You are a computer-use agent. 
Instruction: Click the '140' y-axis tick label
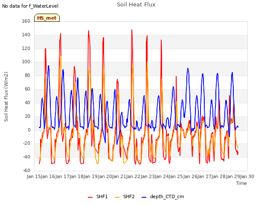26,35
